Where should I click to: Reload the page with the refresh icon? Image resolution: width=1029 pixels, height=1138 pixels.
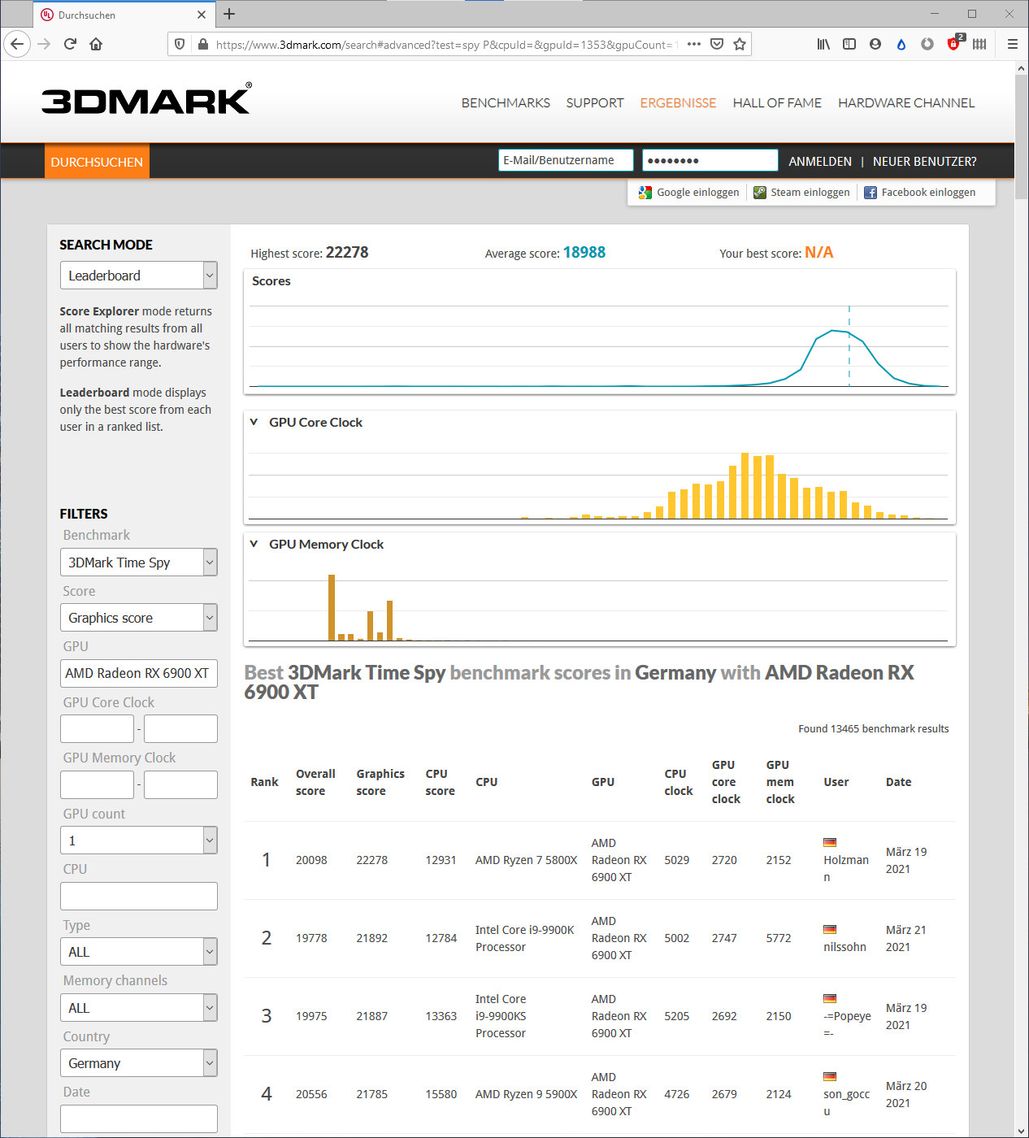tap(70, 44)
